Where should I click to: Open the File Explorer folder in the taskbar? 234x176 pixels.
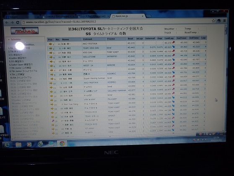[18, 144]
